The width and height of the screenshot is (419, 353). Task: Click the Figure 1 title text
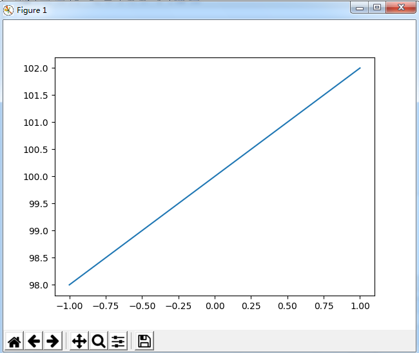32,10
